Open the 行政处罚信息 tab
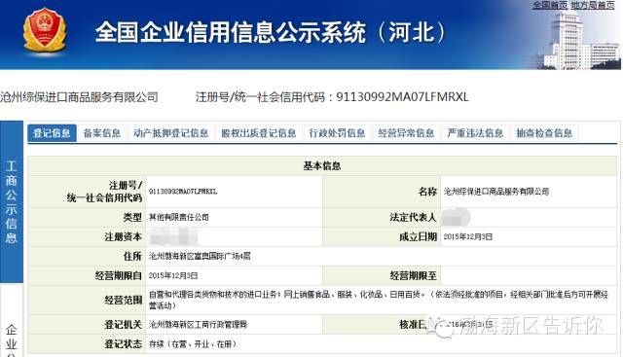Screen dimensions: 623x357 tap(337, 133)
